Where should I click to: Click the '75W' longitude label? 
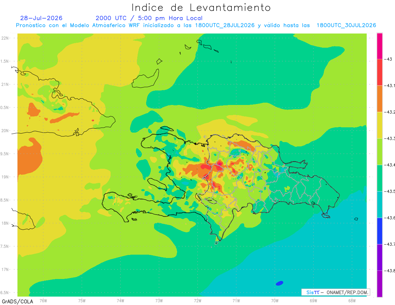82,300
